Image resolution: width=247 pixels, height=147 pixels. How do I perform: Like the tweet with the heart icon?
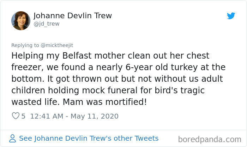16,116
